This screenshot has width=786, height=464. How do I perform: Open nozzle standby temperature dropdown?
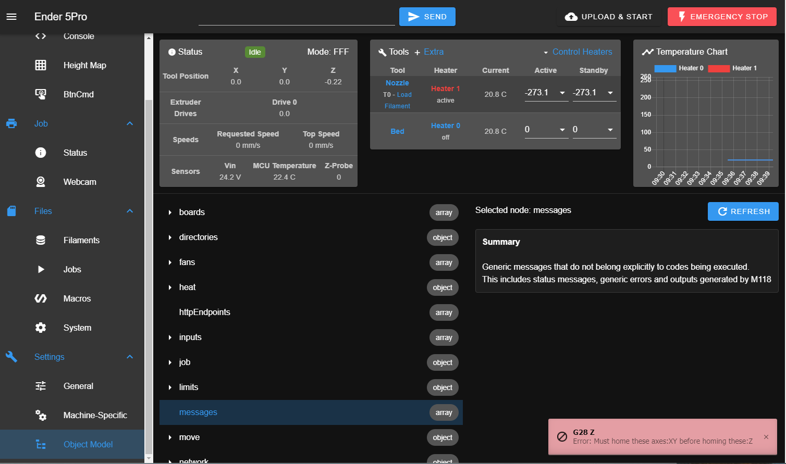[x=610, y=93]
